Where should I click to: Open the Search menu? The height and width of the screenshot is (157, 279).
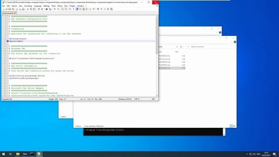[14, 6]
